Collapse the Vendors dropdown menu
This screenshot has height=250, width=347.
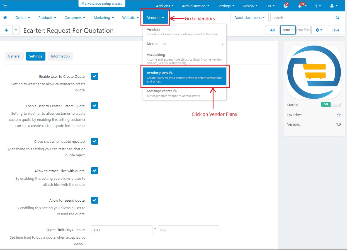[155, 17]
